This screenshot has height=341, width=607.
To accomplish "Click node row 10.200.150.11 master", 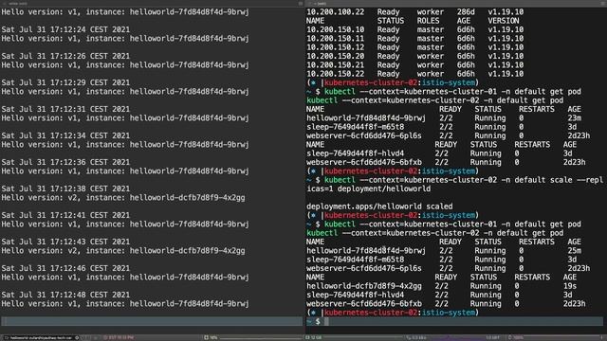I will click(415, 39).
